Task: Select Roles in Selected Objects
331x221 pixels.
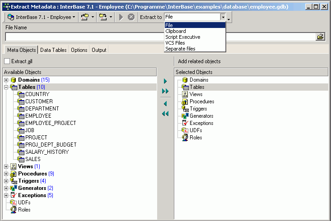Action: point(196,138)
